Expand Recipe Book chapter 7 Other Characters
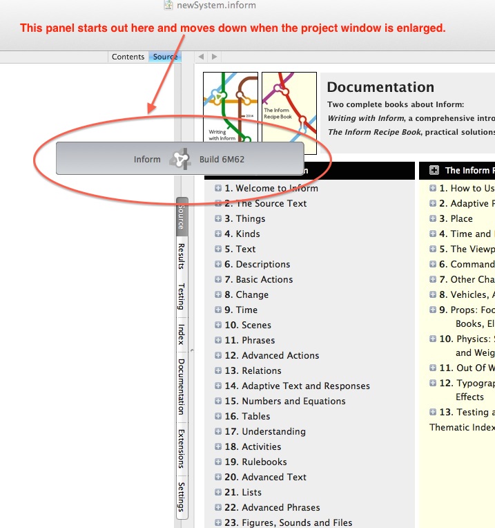Screen dimensions: 495x528 433,279
